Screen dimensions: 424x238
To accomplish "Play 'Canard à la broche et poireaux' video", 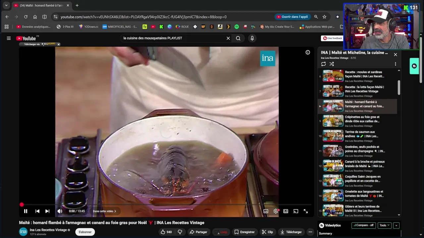I will click(x=365, y=164).
